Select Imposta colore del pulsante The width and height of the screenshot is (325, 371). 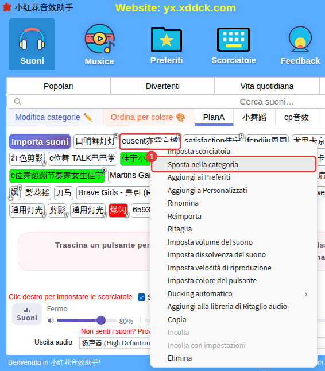(234, 281)
